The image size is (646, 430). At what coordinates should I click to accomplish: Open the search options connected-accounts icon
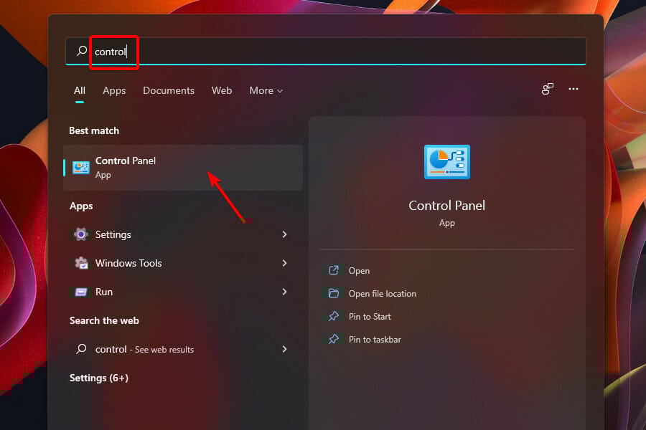pyautogui.click(x=548, y=89)
